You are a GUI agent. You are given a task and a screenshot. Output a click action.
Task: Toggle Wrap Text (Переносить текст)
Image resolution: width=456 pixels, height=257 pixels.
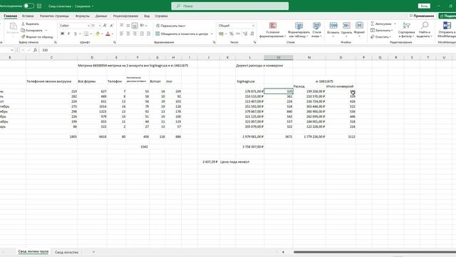(171, 26)
